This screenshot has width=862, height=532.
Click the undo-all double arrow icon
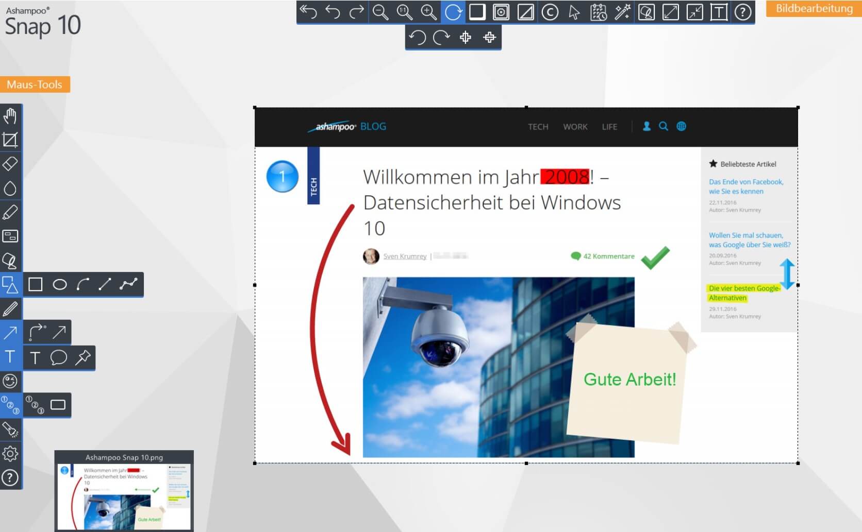[308, 12]
